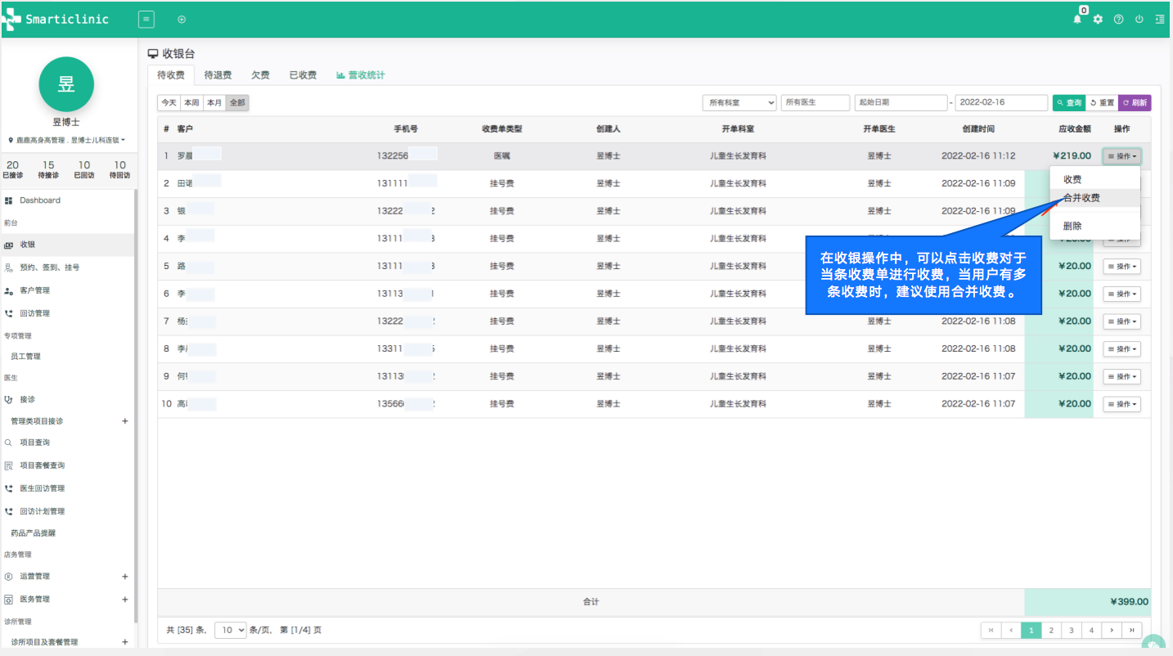The image size is (1173, 656).
Task: Go to page 2
Action: click(x=1051, y=631)
